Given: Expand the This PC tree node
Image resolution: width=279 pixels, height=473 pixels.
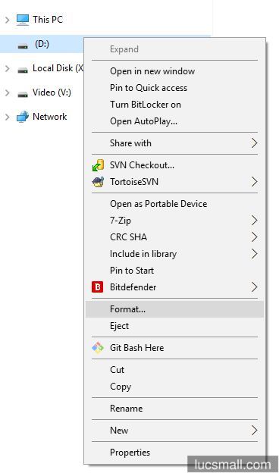Looking at the screenshot, I should tap(8, 20).
